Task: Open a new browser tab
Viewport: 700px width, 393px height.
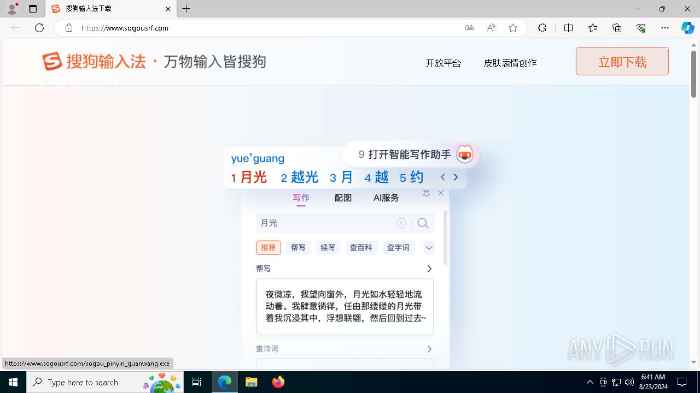Action: (186, 9)
